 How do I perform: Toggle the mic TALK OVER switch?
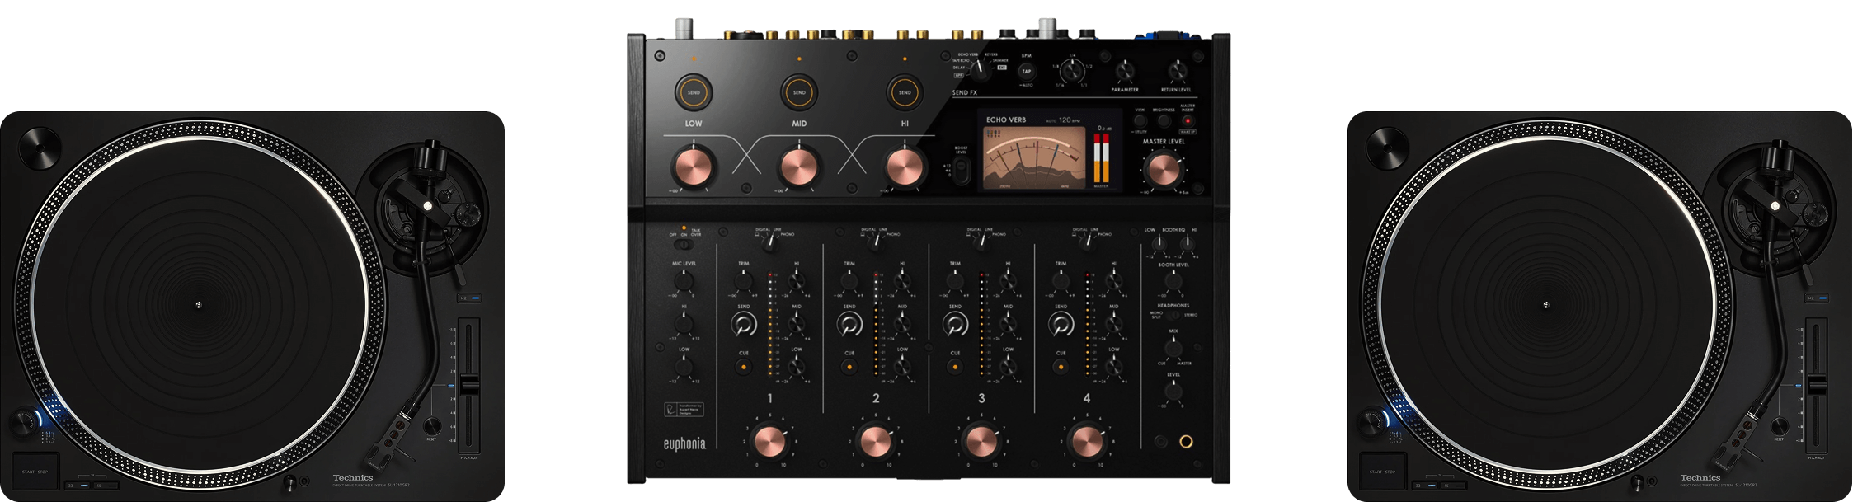click(x=683, y=244)
